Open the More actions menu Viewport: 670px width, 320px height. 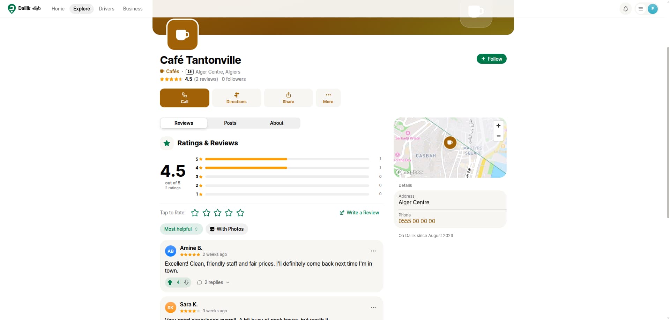pyautogui.click(x=328, y=98)
